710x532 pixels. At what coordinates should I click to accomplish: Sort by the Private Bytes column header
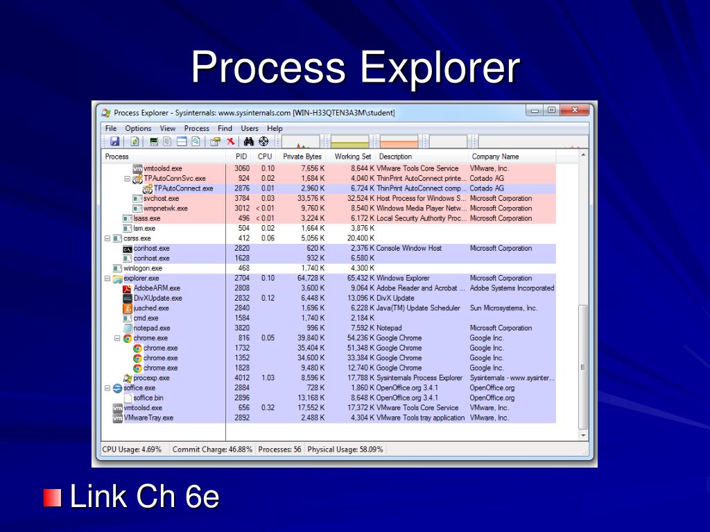[301, 157]
